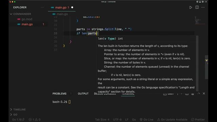Change LF end-of-line sequence

[127, 120]
